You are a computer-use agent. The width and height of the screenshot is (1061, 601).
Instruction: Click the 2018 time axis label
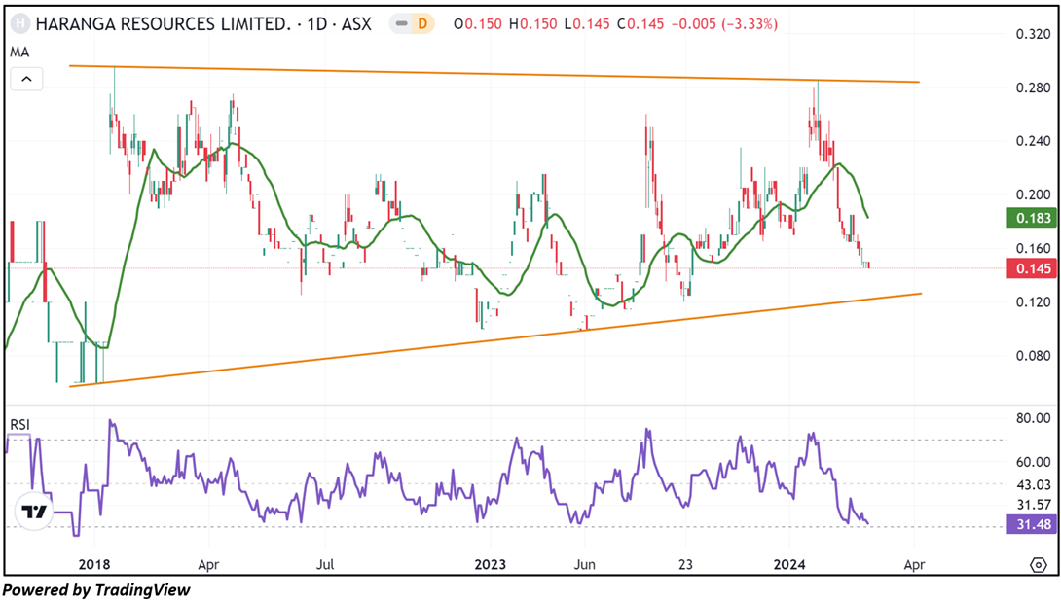[94, 564]
